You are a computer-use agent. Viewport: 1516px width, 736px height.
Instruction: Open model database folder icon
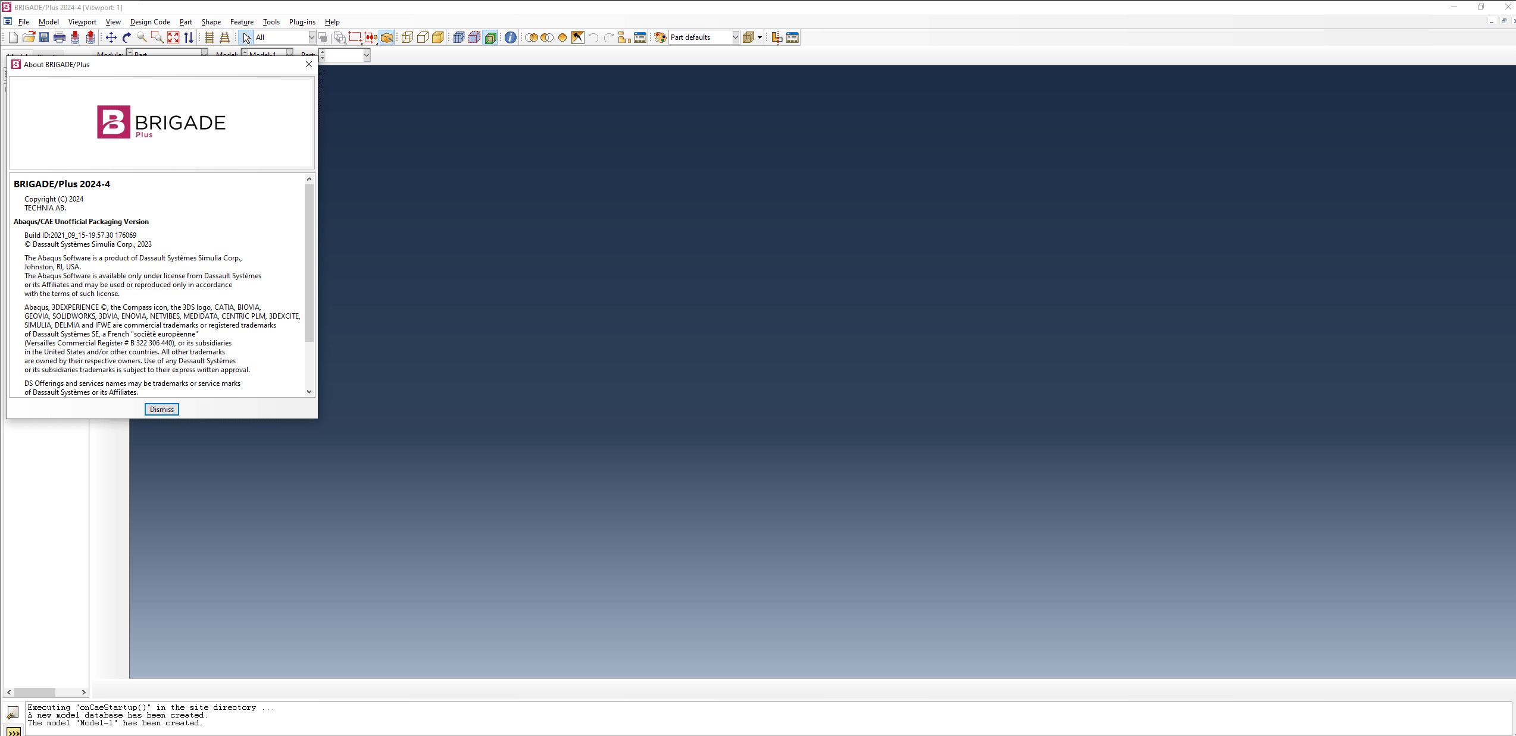point(29,37)
